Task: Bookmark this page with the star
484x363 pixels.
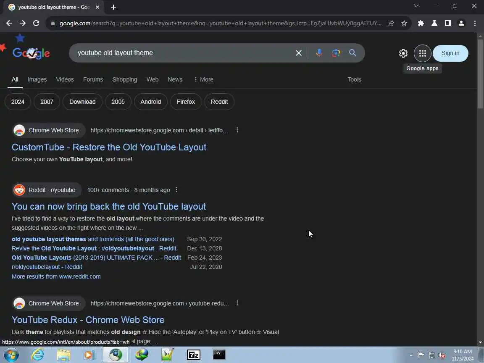Action: (x=404, y=23)
